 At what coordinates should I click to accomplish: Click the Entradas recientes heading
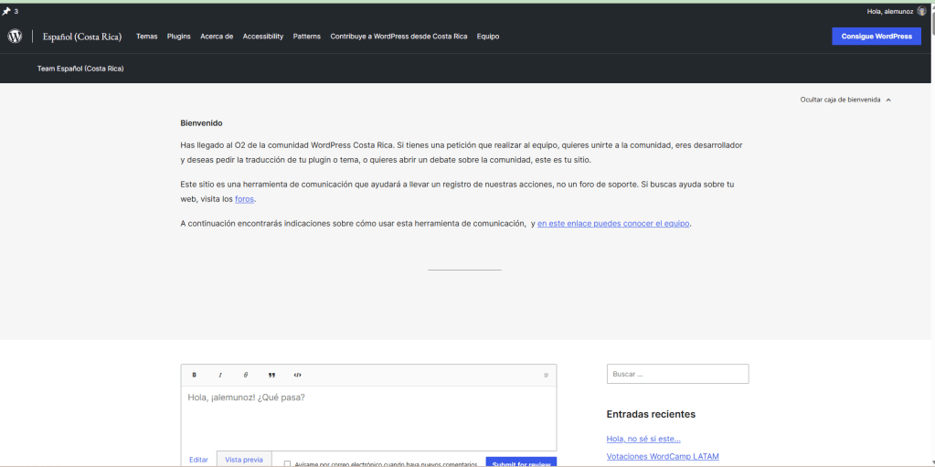click(x=651, y=414)
